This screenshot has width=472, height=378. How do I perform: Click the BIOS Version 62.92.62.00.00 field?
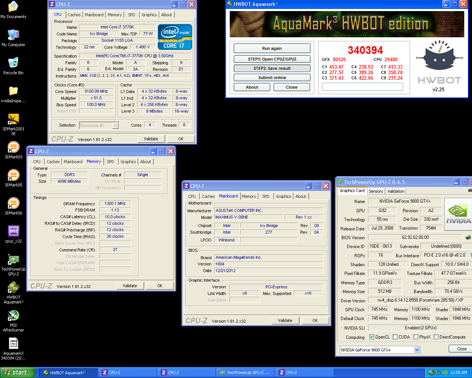[415, 237]
